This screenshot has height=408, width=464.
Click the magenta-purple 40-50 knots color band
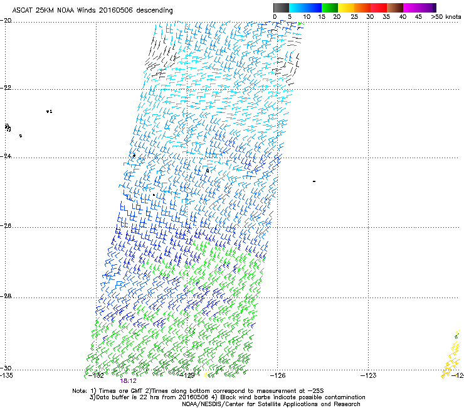tap(419, 8)
